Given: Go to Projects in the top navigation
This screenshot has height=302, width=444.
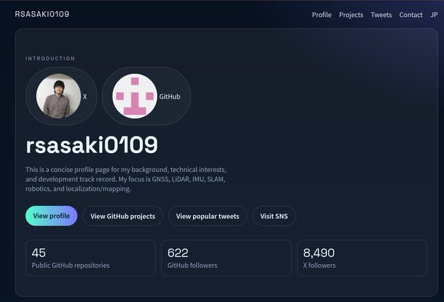Looking at the screenshot, I should (x=351, y=15).
